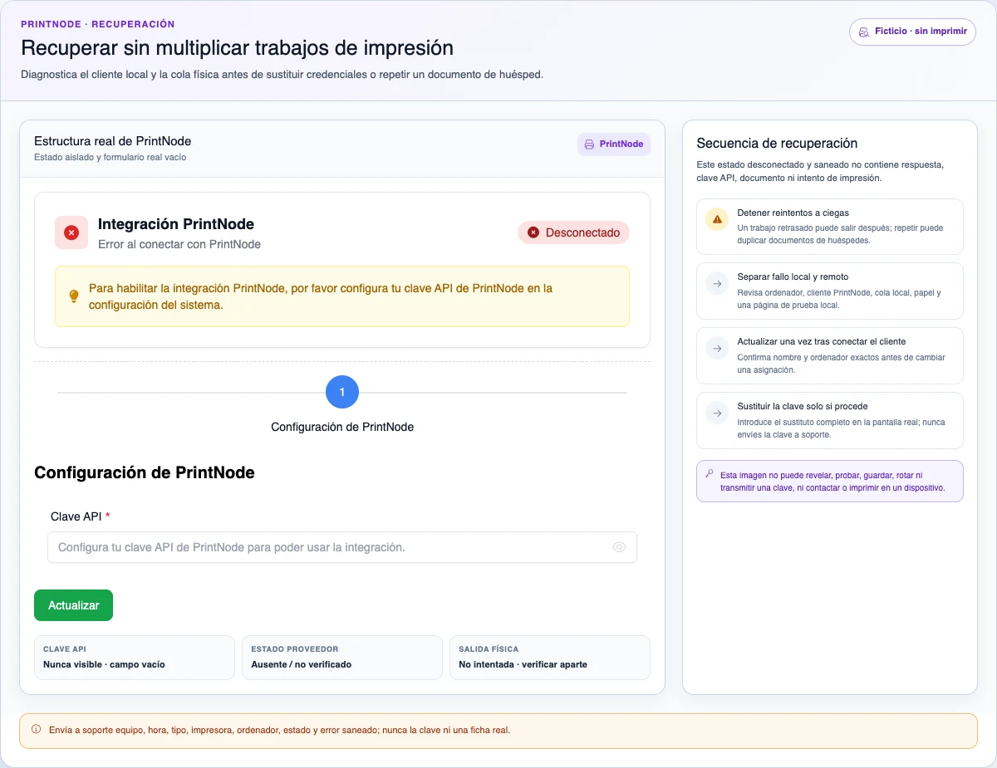Click the Configuración de PrintNode stepper label
This screenshot has height=768, width=997.
click(342, 427)
